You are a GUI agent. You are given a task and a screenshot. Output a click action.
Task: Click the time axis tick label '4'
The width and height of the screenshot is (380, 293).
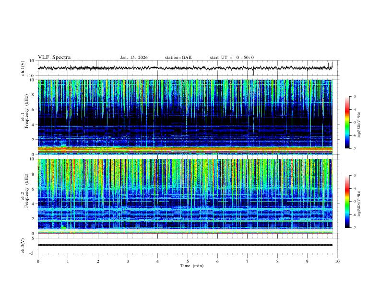(158, 261)
